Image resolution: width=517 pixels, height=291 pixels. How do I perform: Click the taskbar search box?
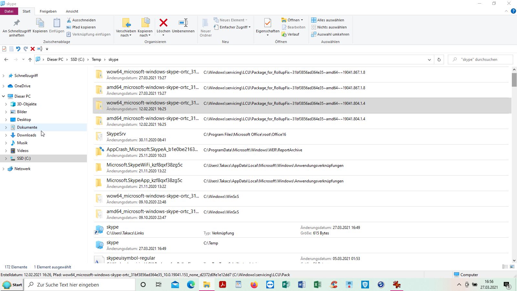80,285
